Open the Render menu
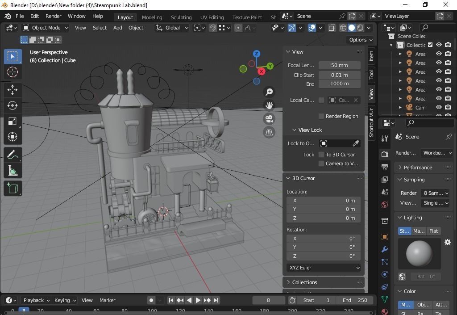The height and width of the screenshot is (315, 457). pyautogui.click(x=53, y=16)
